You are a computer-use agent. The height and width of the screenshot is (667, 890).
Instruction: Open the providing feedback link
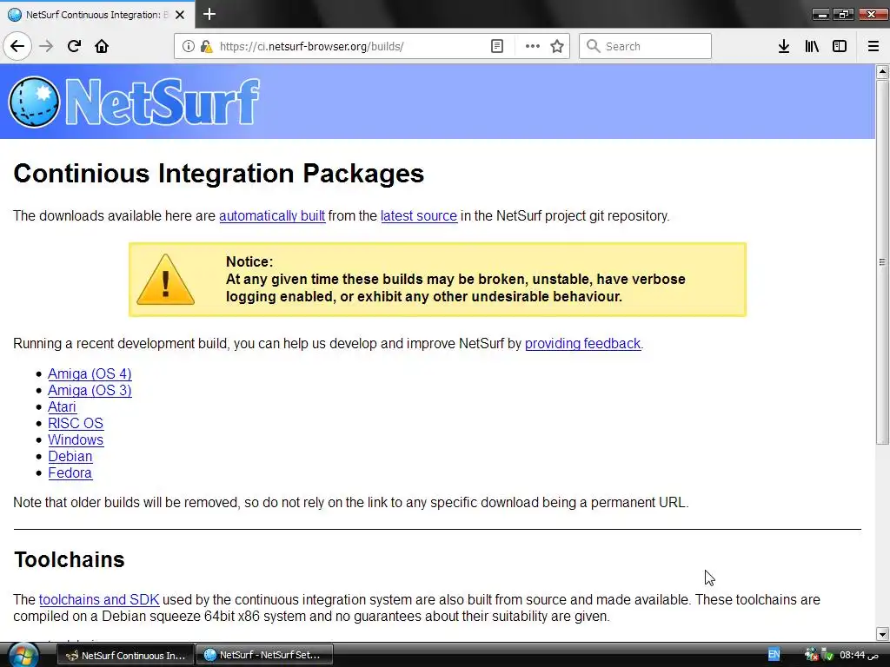(583, 344)
